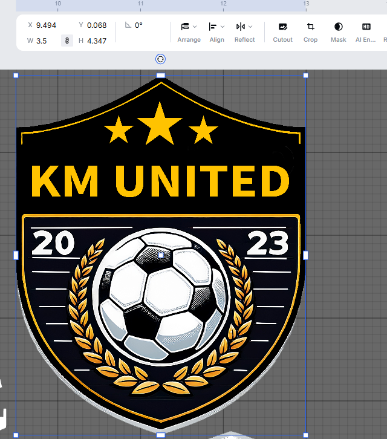The width and height of the screenshot is (387, 439).
Task: Click the right-middle selection handle
Action: click(x=305, y=255)
